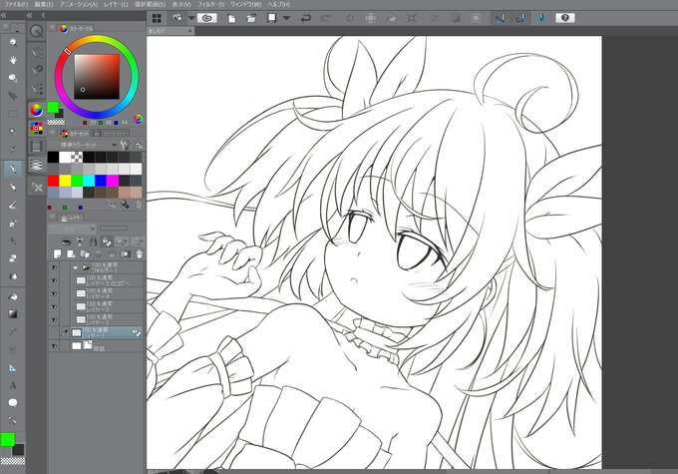Hide the レイヤー2 layer with its eye
The image size is (678, 474).
coord(54,319)
